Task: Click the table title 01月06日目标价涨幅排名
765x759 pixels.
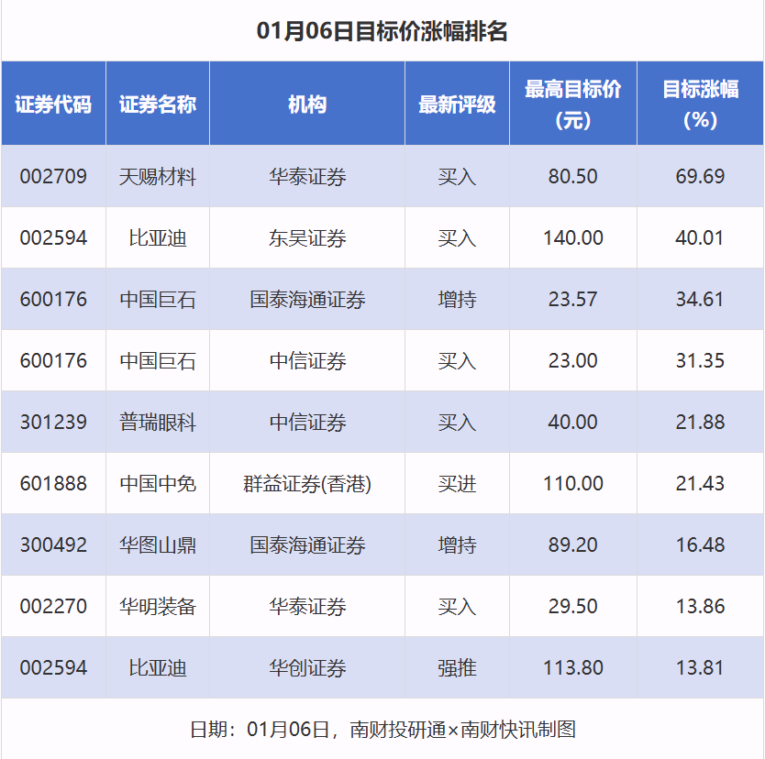Action: (382, 32)
